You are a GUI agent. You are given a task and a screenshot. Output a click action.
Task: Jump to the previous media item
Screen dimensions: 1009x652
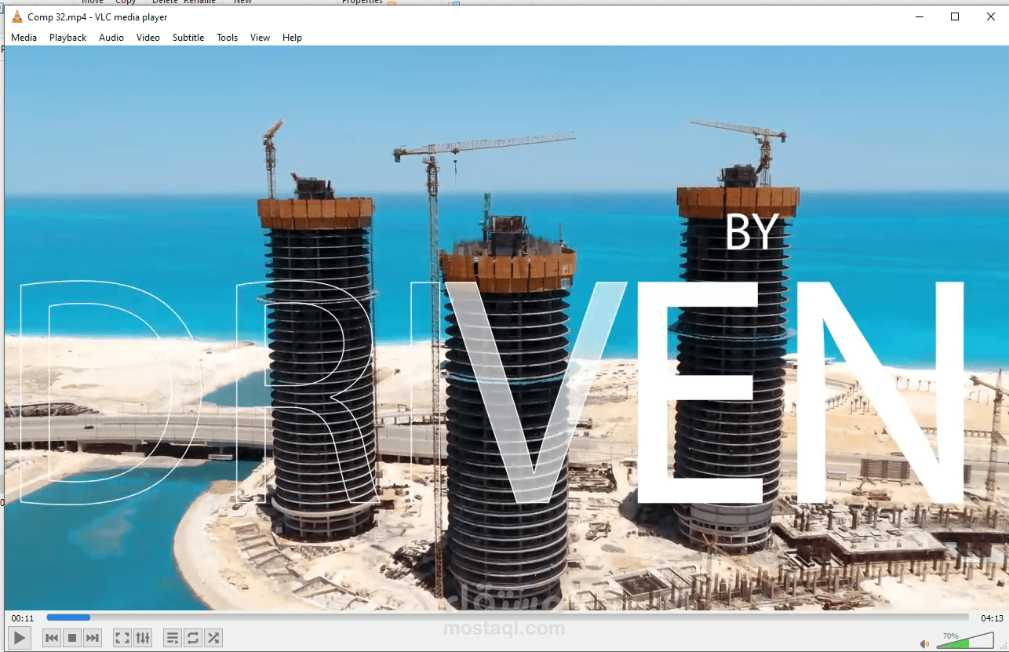(52, 638)
